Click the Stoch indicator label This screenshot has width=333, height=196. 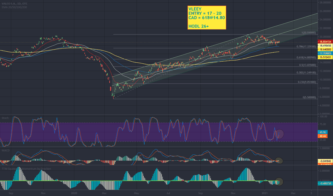[x=5, y=118]
